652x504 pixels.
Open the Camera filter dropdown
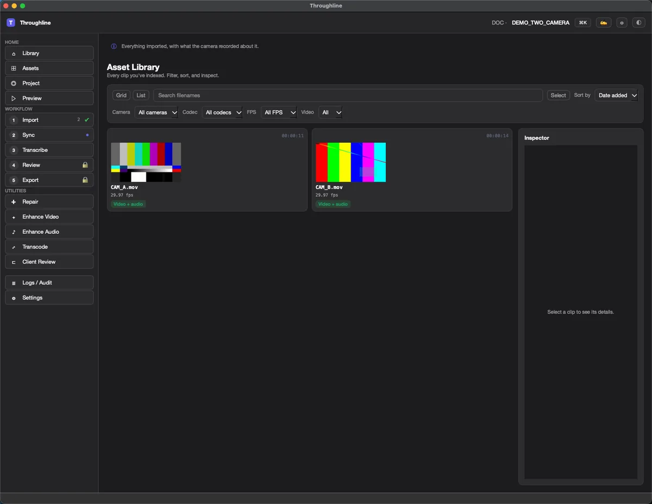[x=156, y=112]
